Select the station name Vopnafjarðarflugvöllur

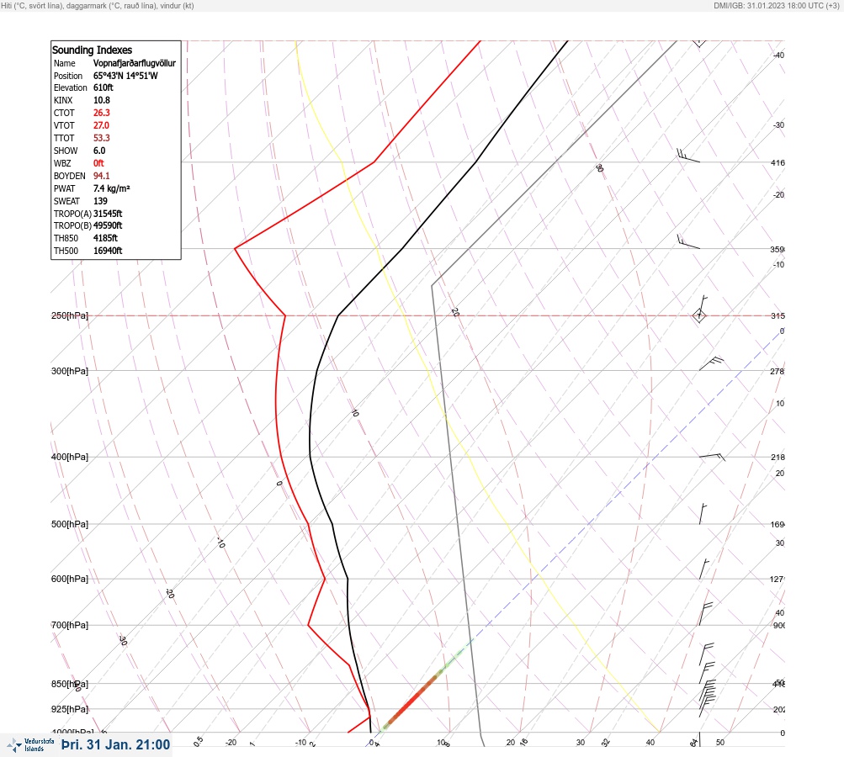[x=135, y=63]
